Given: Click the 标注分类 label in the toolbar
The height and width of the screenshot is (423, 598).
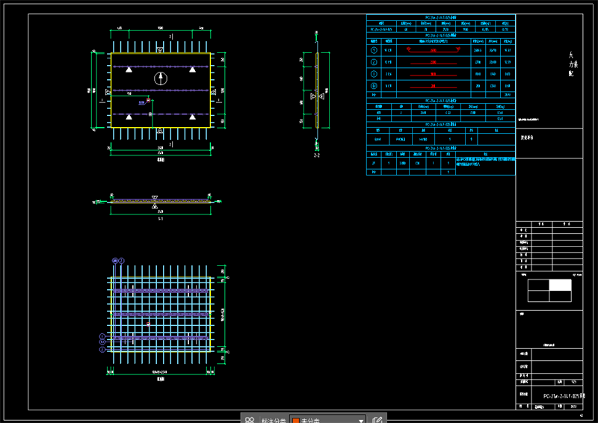Looking at the screenshot, I should (274, 420).
